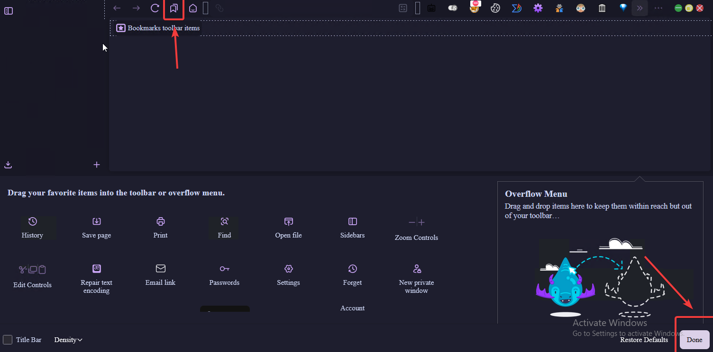Toggle the JS switch extension icon
Screen dimensions: 713x352
click(452, 8)
